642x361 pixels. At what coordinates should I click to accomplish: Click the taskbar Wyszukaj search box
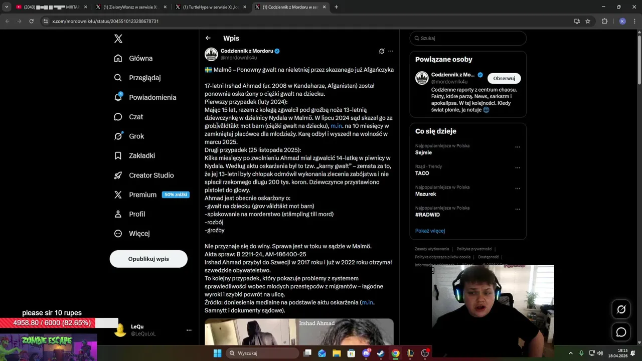pos(261,353)
